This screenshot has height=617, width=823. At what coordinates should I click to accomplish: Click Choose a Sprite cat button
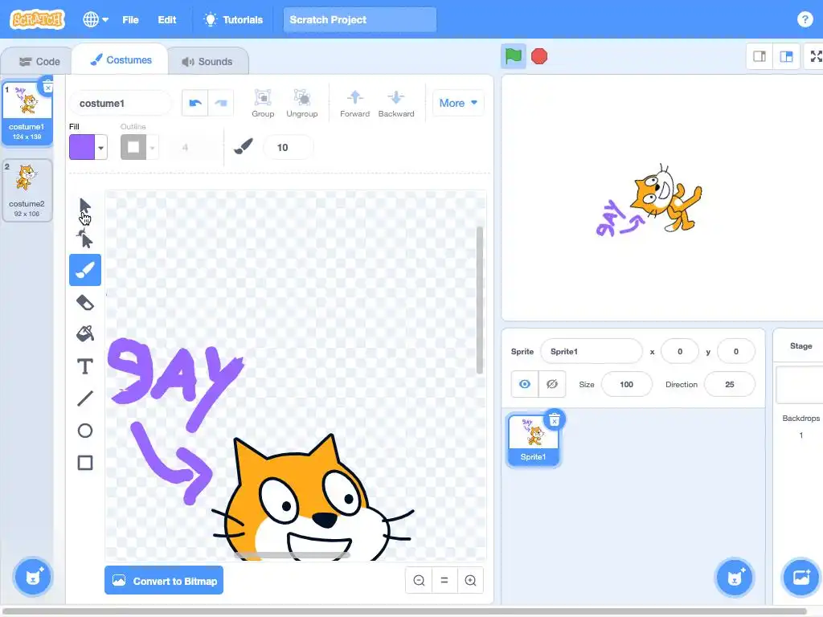[x=735, y=578]
